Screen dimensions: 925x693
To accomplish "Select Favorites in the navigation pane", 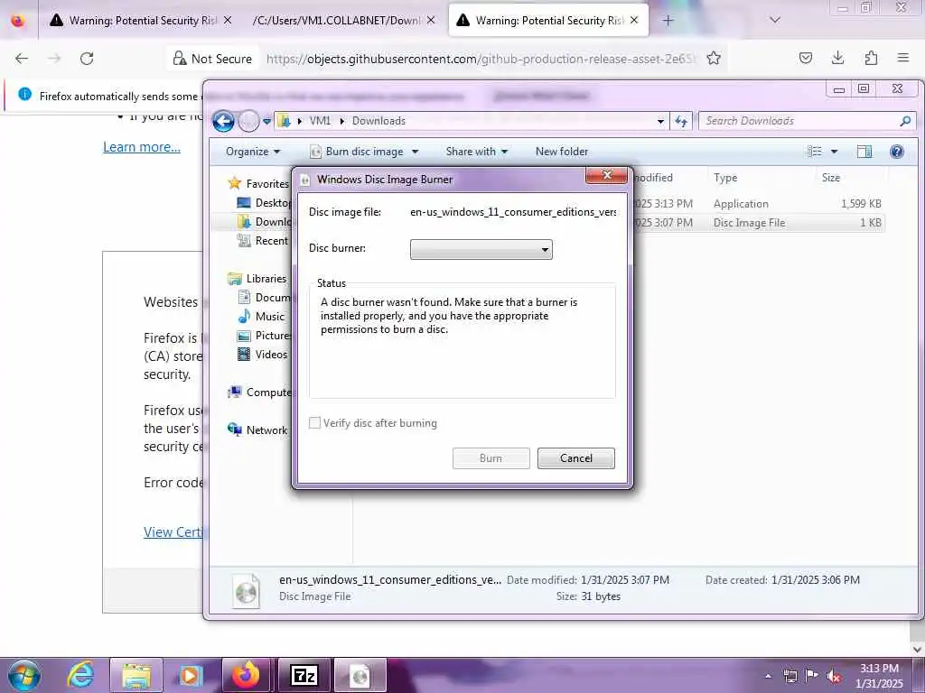I will [x=259, y=184].
